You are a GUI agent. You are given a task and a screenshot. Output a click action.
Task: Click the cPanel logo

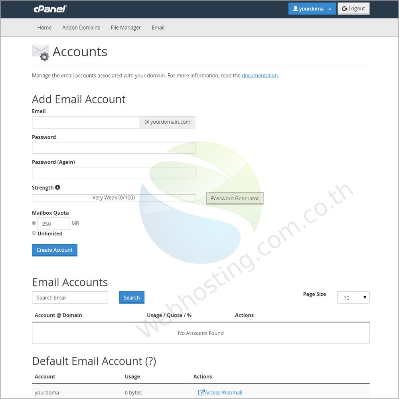pyautogui.click(x=50, y=9)
